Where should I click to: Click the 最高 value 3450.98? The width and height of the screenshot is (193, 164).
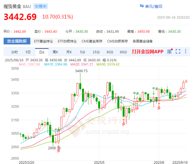143,31
